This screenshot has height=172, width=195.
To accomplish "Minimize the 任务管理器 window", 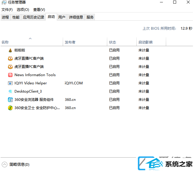I will click(161, 2).
